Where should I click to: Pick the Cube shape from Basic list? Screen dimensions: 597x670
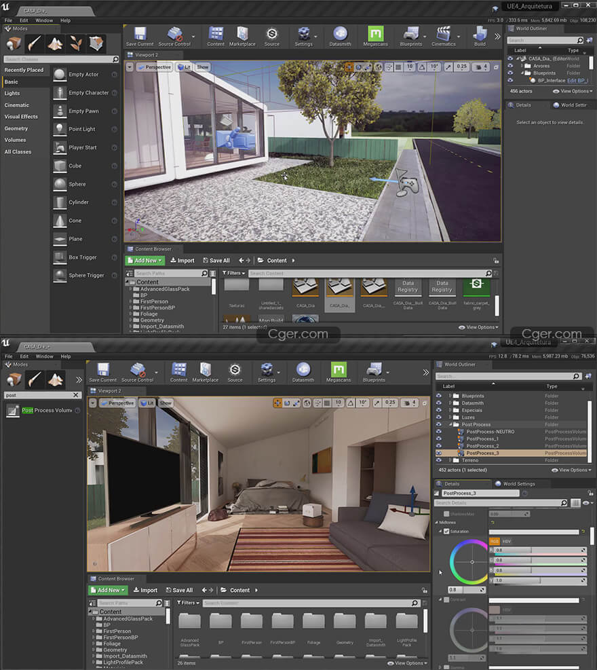[x=60, y=166]
